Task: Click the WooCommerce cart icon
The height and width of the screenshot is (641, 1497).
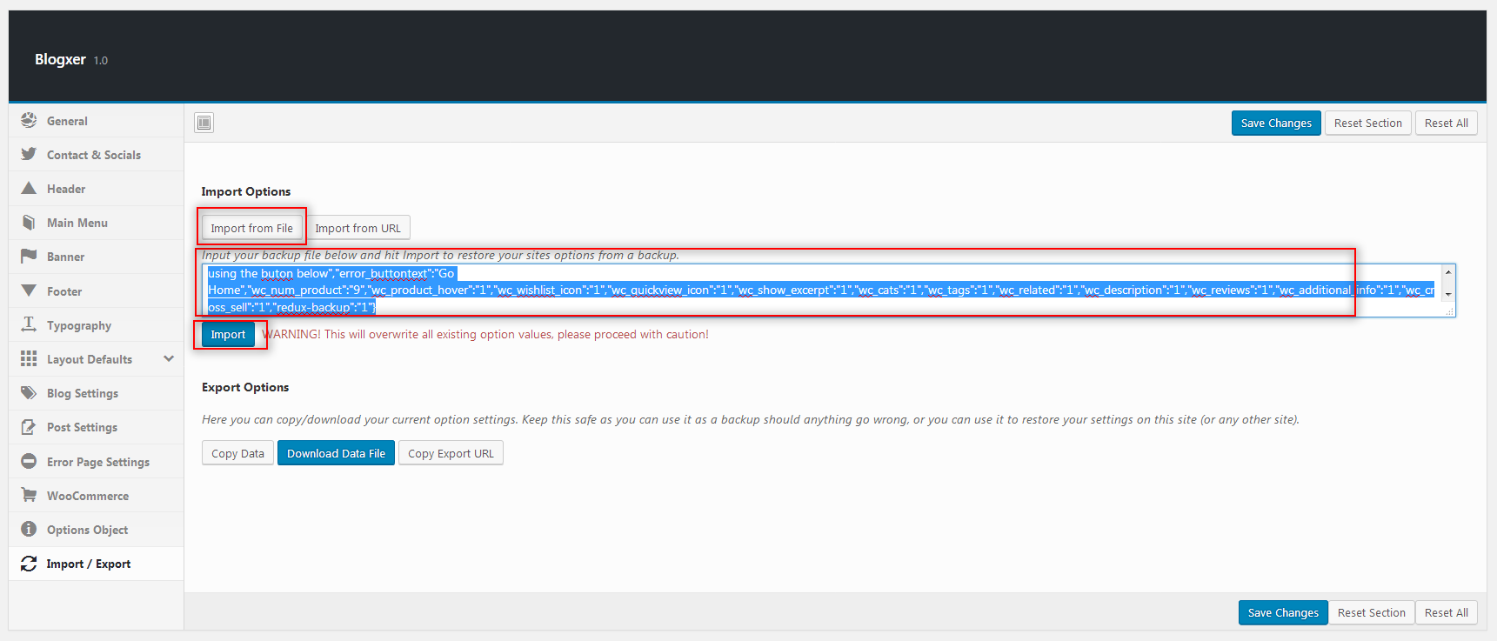Action: (29, 495)
